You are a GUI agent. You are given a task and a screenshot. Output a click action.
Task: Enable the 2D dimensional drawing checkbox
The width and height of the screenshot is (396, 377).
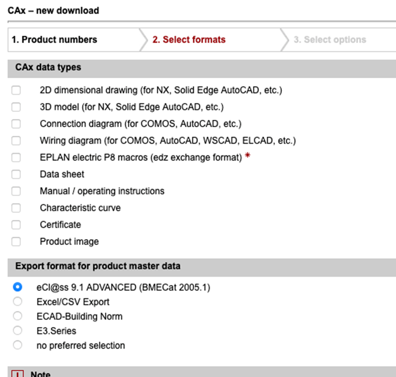point(16,90)
